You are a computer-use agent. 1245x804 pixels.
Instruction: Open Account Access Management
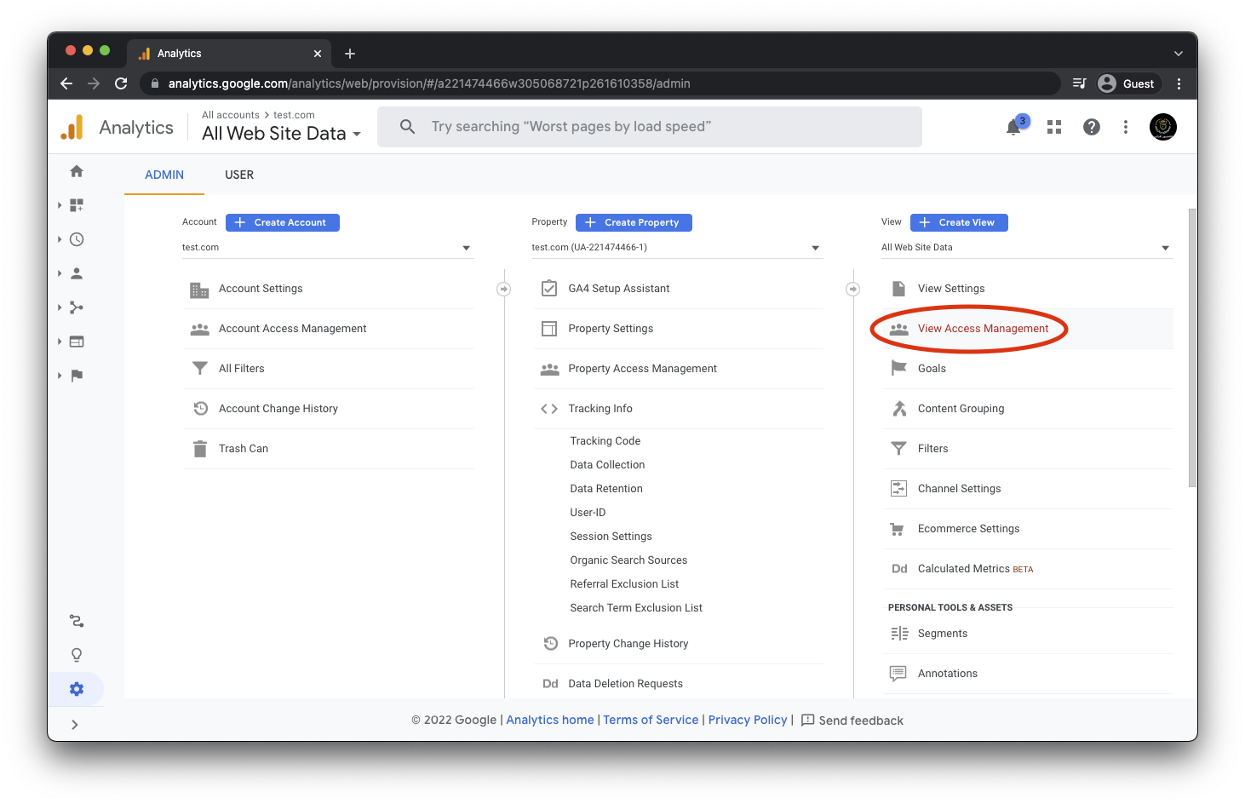point(329,329)
